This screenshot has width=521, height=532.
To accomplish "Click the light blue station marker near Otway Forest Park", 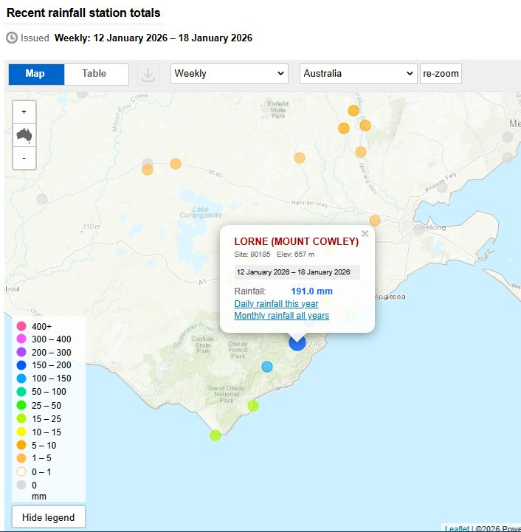I will [x=267, y=367].
